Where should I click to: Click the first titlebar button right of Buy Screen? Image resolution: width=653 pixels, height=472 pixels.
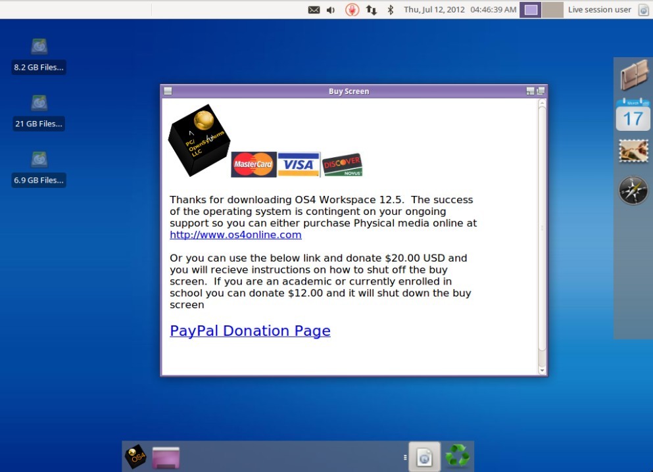pyautogui.click(x=530, y=91)
